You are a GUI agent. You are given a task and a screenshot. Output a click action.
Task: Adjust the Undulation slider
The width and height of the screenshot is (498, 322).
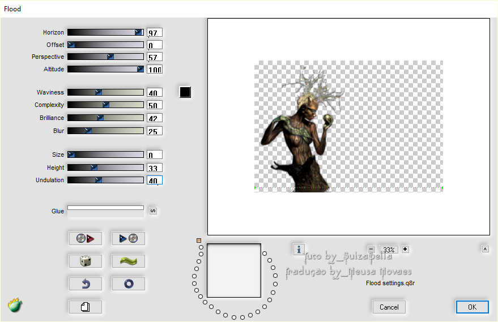(x=105, y=180)
